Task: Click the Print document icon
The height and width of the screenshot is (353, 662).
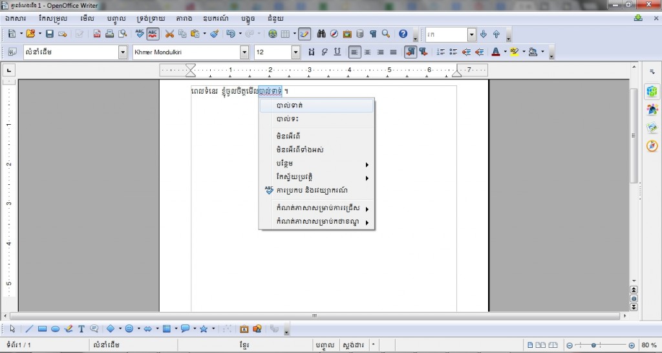Action: pos(110,34)
